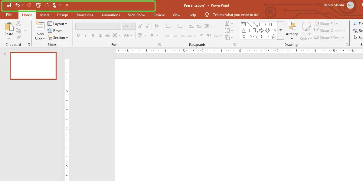363x181 pixels.
Task: Select slide 1 thumbnail
Action: click(33, 66)
